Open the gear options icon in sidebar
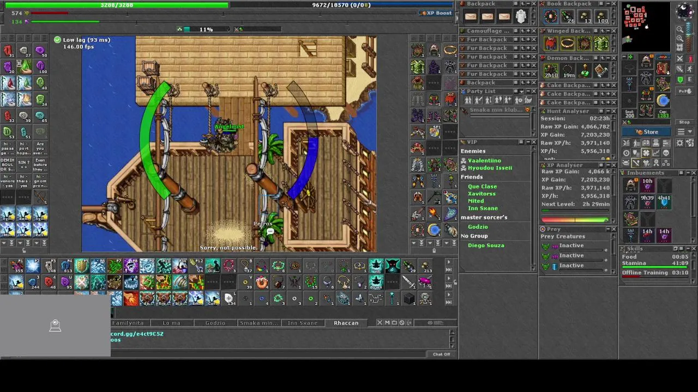The height and width of the screenshot is (392, 698). 679,143
